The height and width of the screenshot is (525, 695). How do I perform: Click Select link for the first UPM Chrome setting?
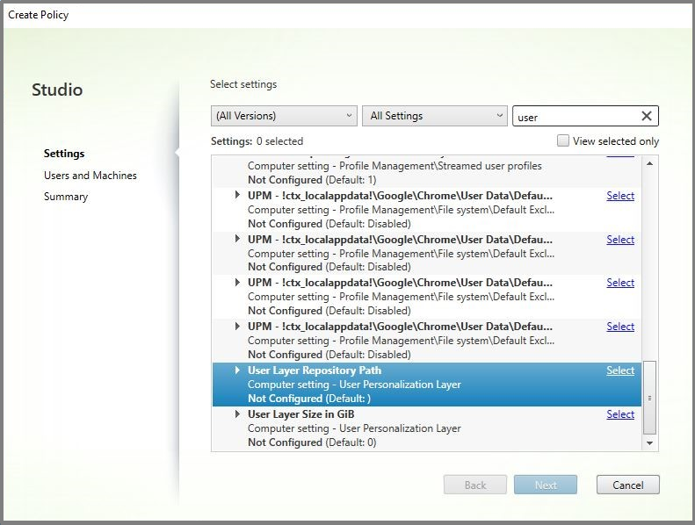tap(619, 196)
